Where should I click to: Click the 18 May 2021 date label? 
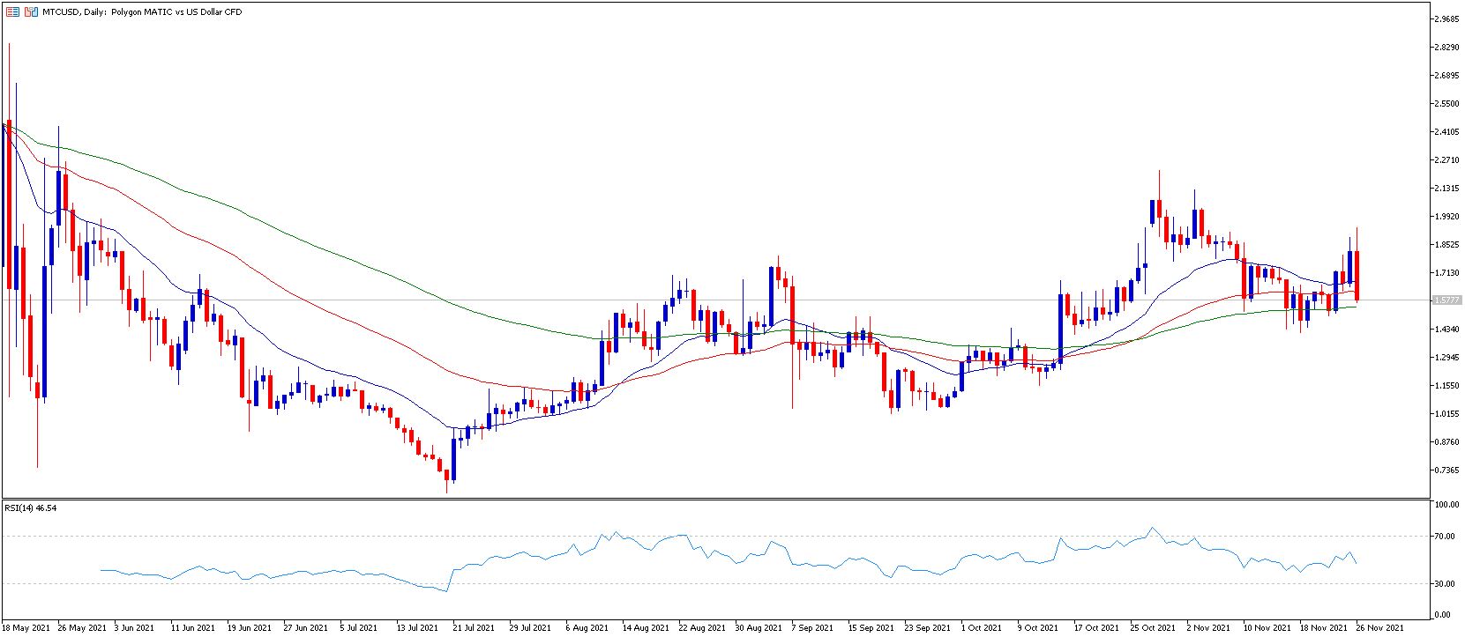click(x=27, y=628)
